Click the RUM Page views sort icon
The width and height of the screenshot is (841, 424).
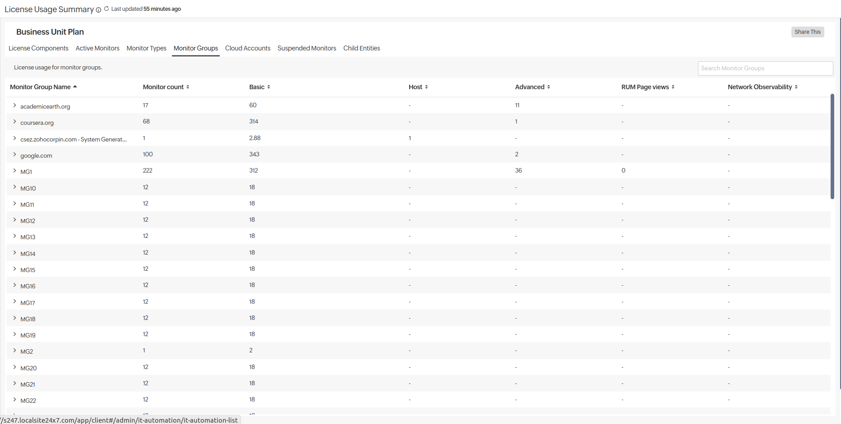pos(673,87)
